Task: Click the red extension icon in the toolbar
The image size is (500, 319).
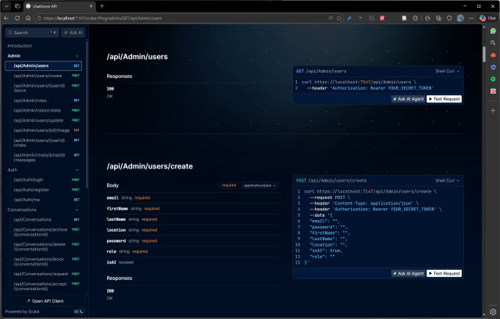Action: 382,18
